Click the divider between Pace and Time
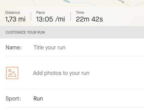 [71, 16]
